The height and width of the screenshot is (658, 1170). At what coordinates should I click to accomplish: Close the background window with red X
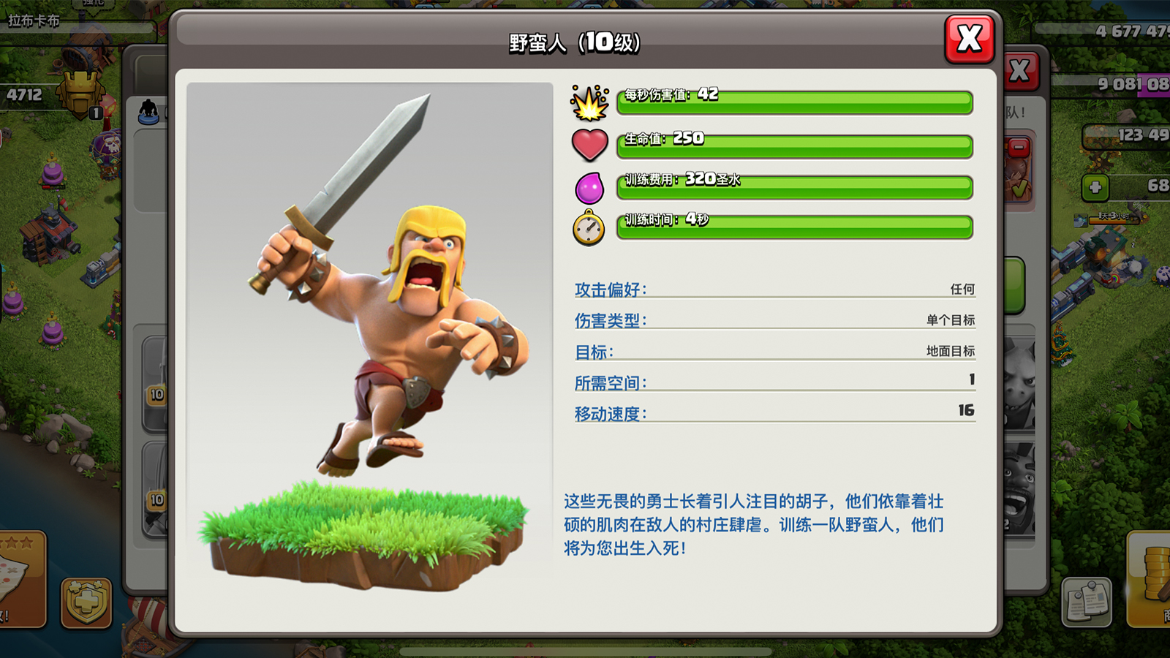click(1021, 71)
